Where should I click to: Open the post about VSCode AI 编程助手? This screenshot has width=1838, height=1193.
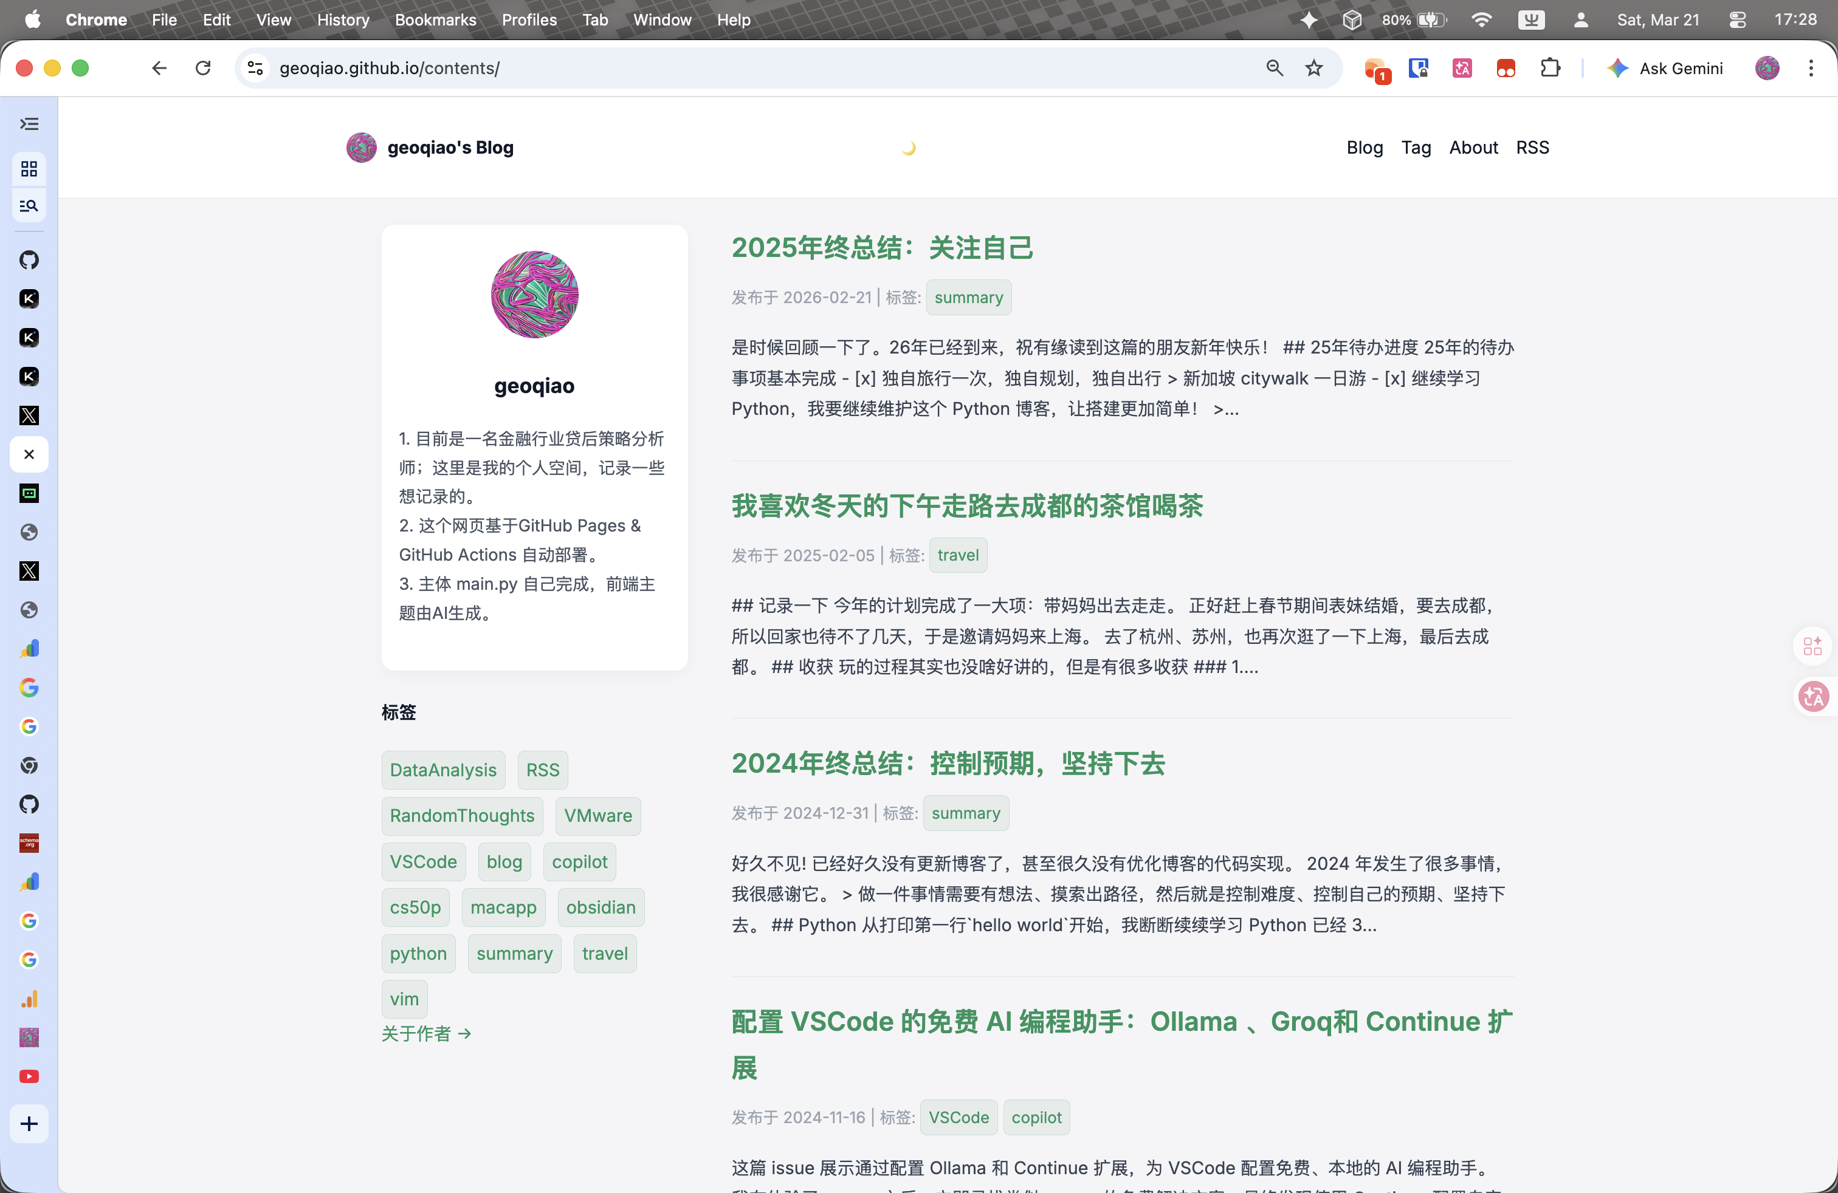pyautogui.click(x=1122, y=1044)
